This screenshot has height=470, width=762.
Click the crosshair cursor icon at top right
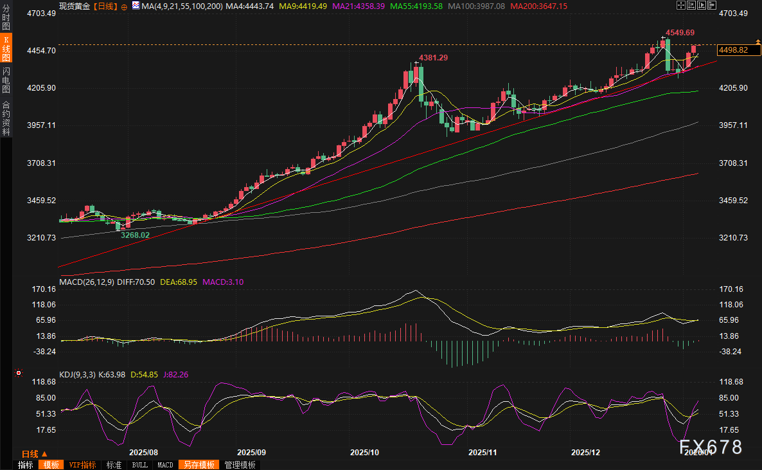[681, 5]
